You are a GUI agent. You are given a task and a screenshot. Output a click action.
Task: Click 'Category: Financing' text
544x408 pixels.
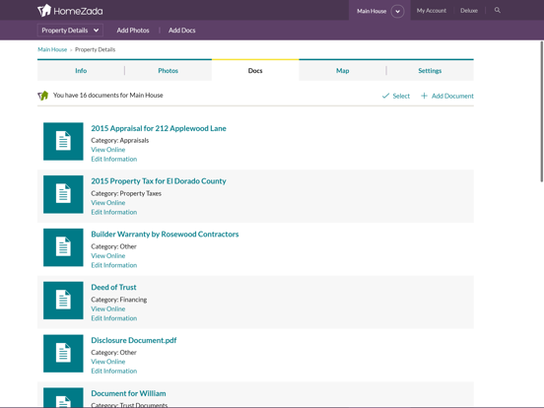click(118, 300)
